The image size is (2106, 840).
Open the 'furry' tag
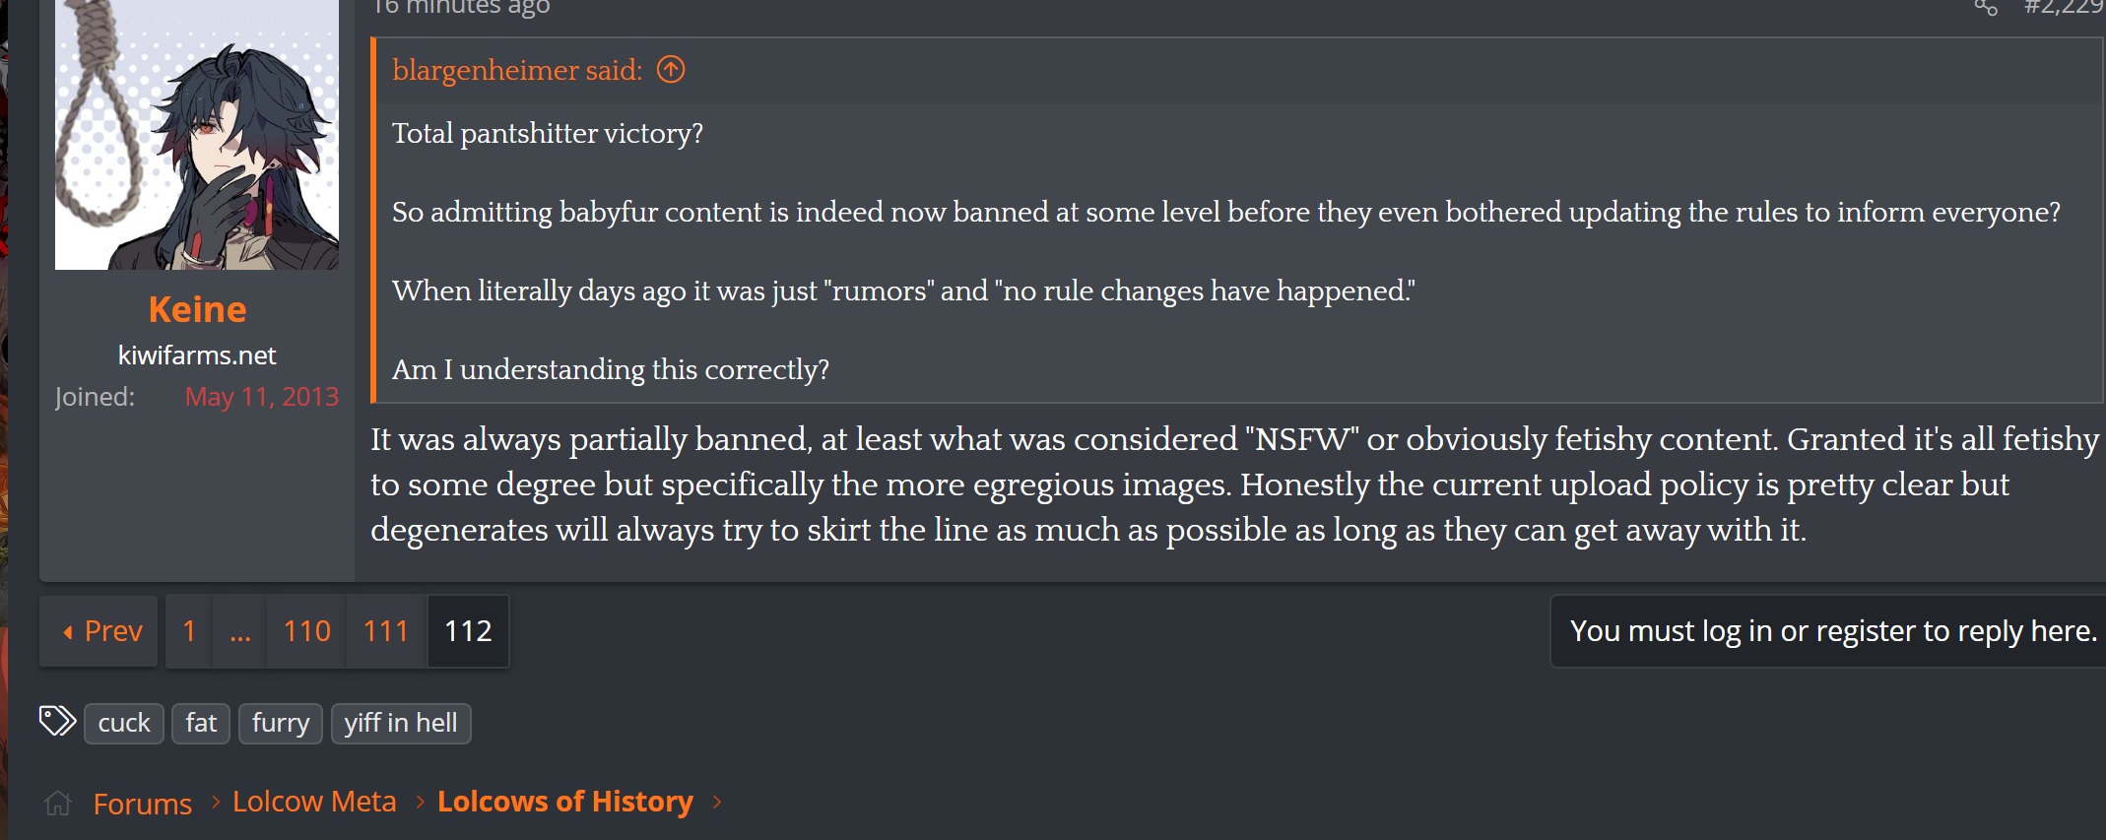coord(281,723)
